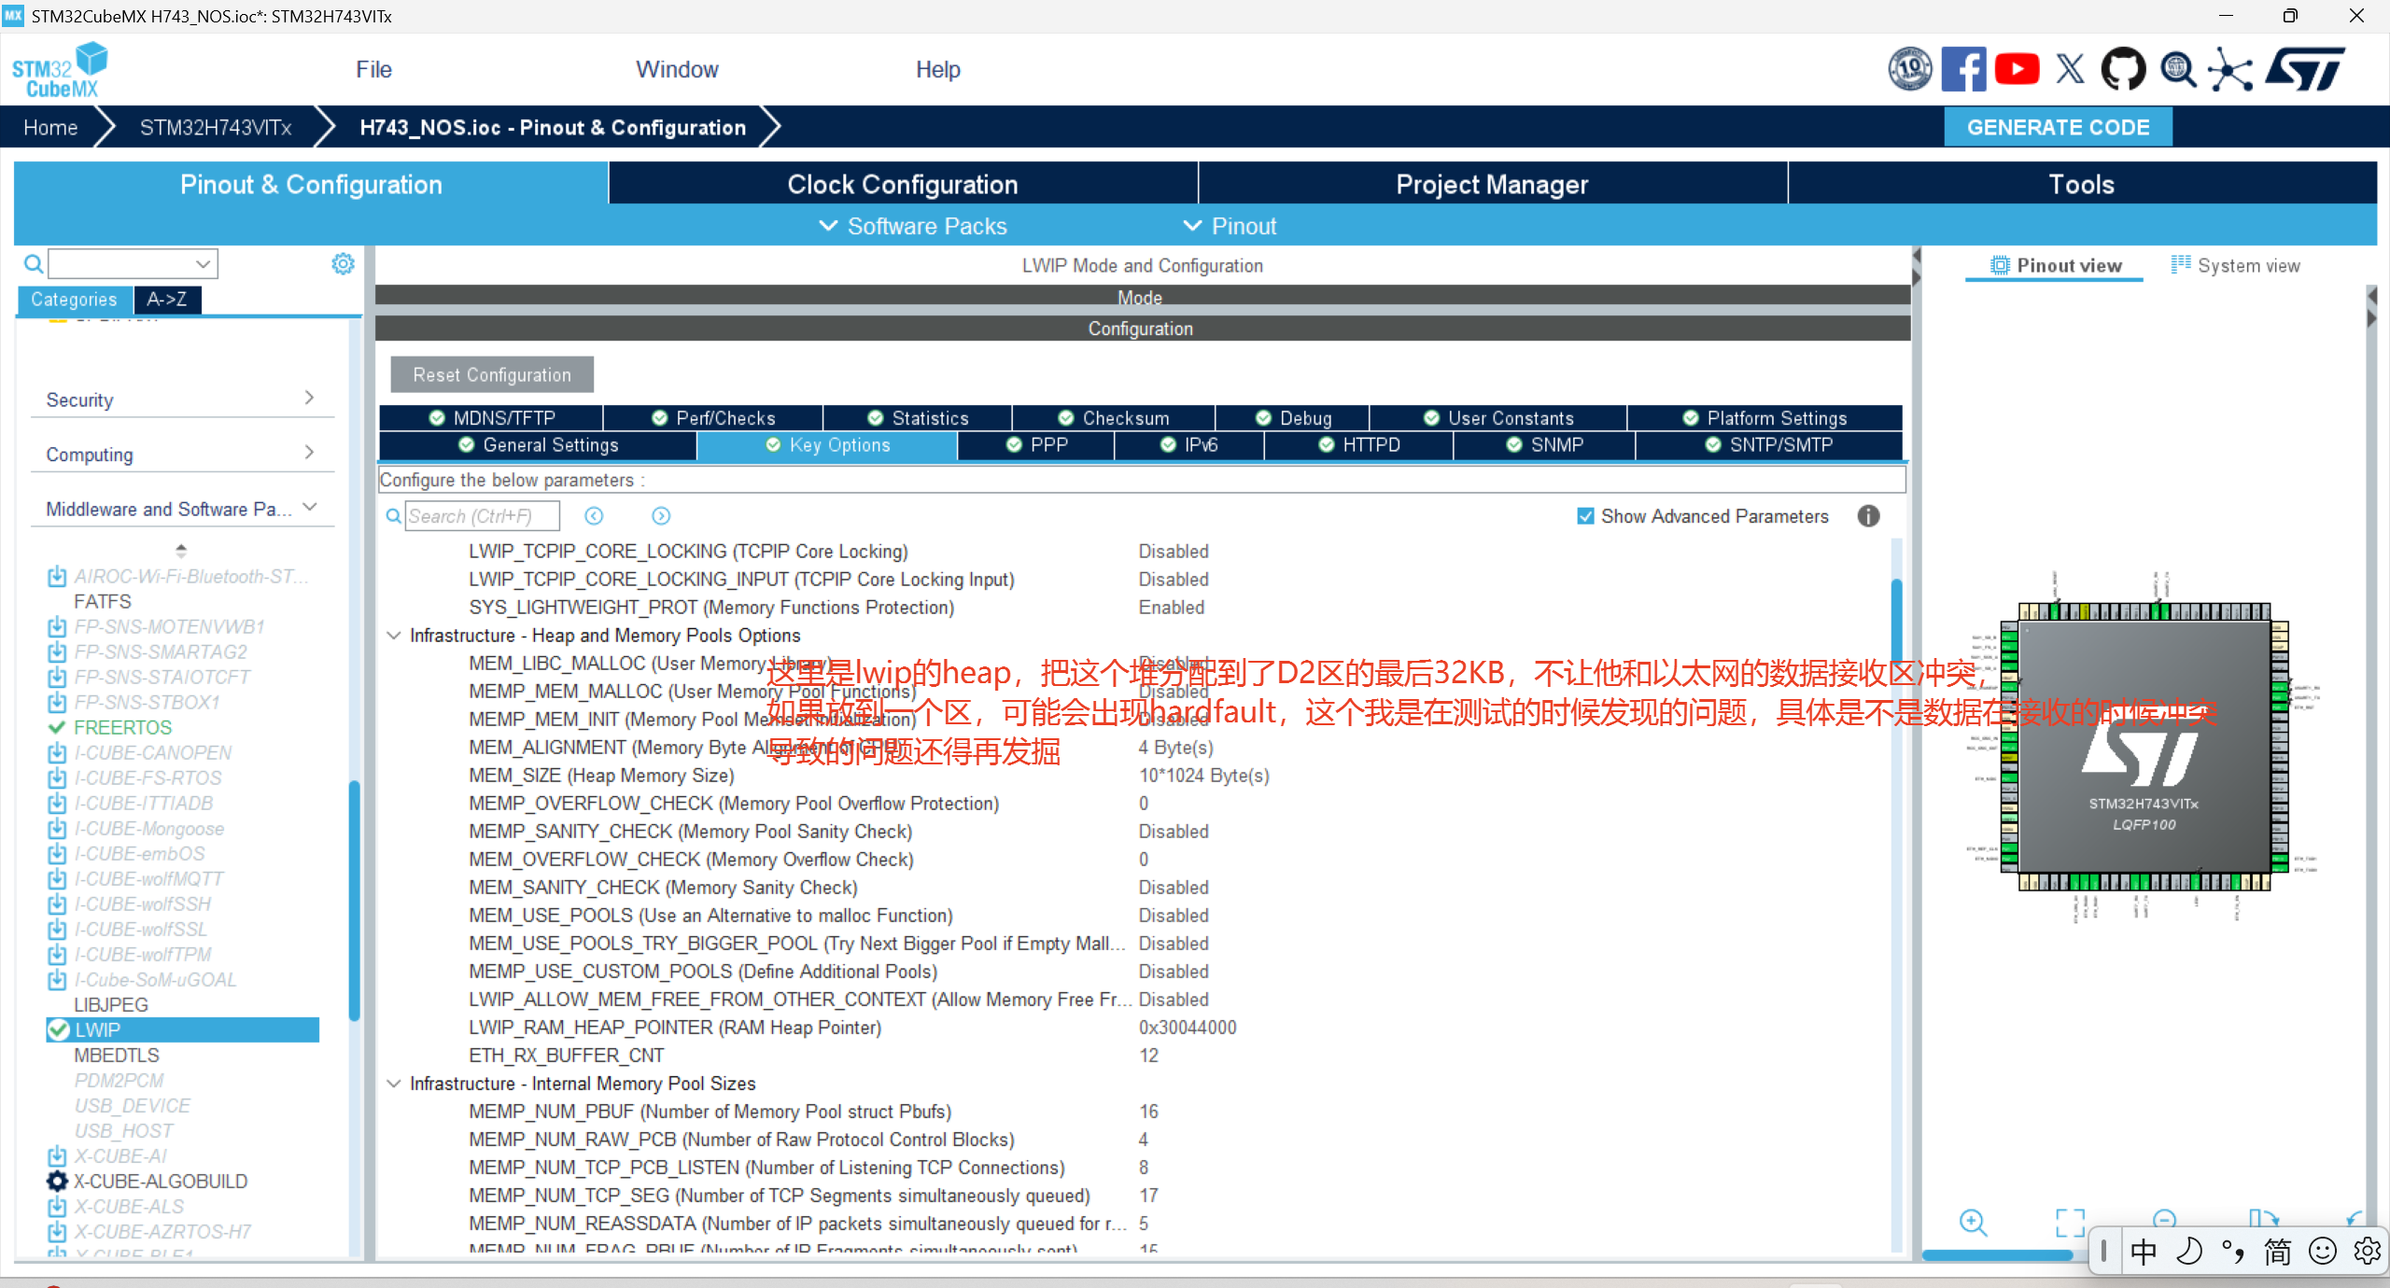
Task: Click the X-CUBE-ALGOBUILD gear icon
Action: tap(57, 1181)
